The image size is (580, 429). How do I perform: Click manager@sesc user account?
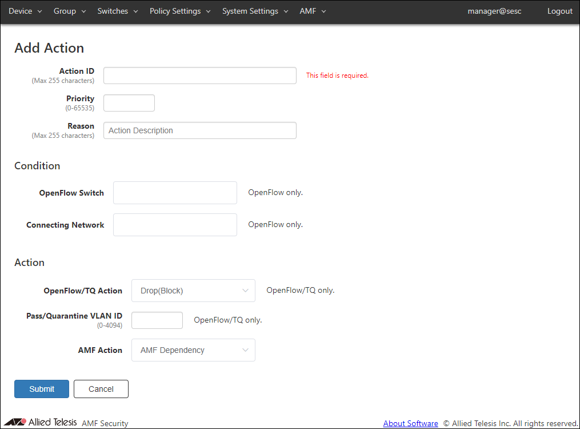coord(494,11)
